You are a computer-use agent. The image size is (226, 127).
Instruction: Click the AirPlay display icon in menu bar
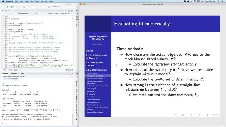click(x=198, y=1)
